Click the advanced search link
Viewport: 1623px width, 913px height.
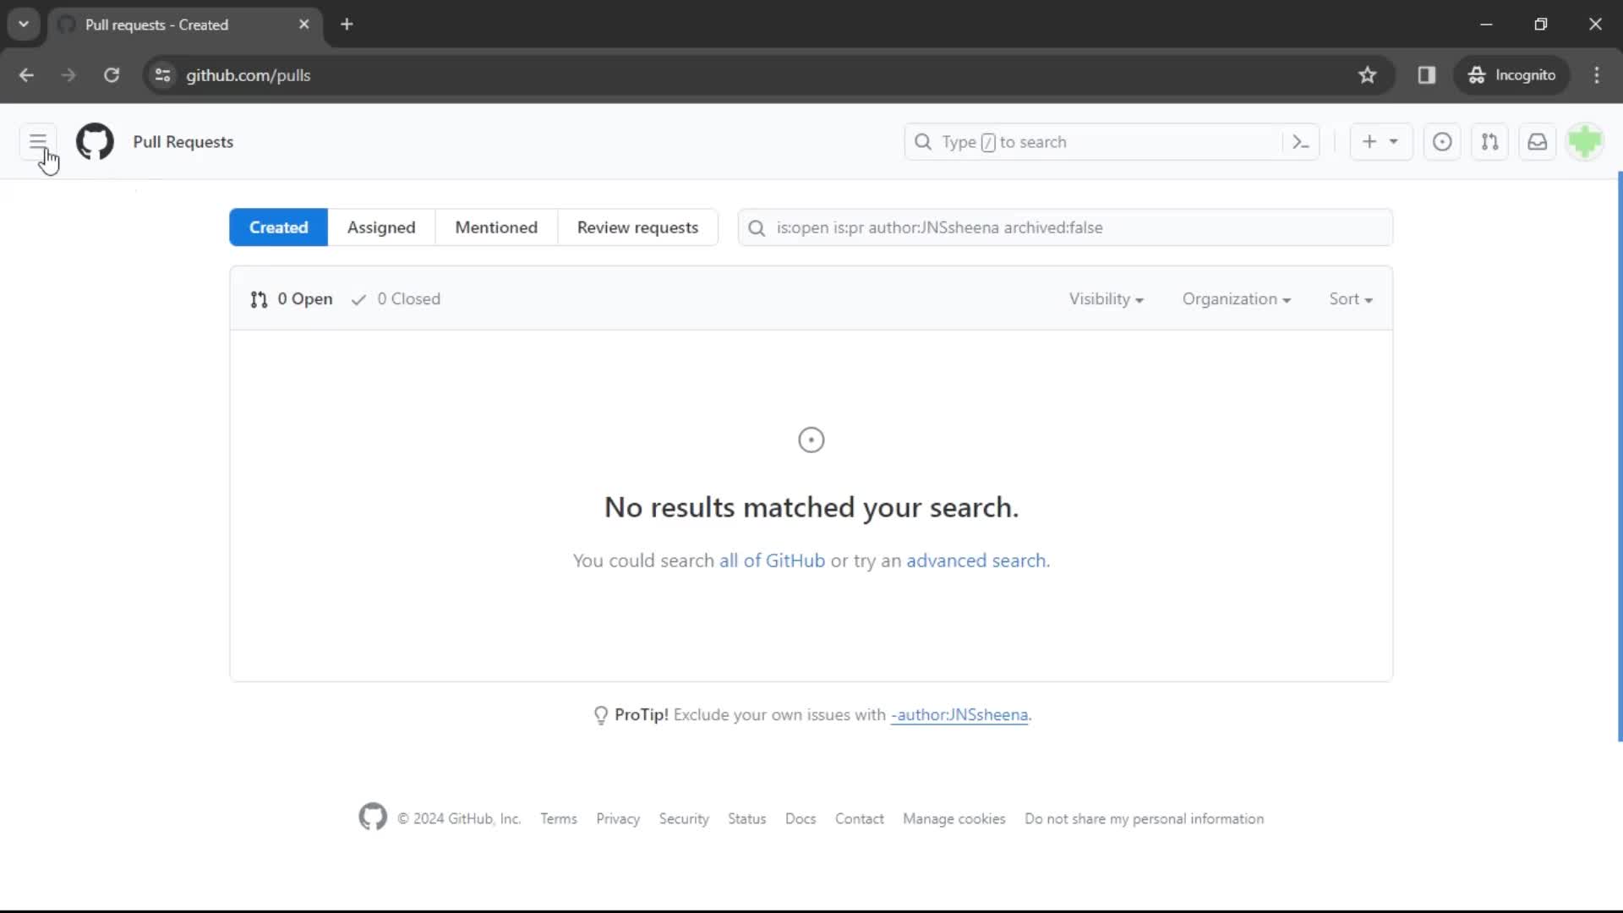click(975, 560)
